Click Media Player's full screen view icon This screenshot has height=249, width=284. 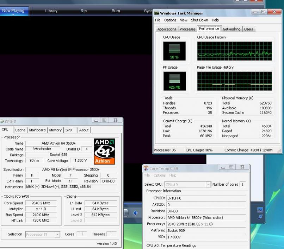tap(260, 210)
